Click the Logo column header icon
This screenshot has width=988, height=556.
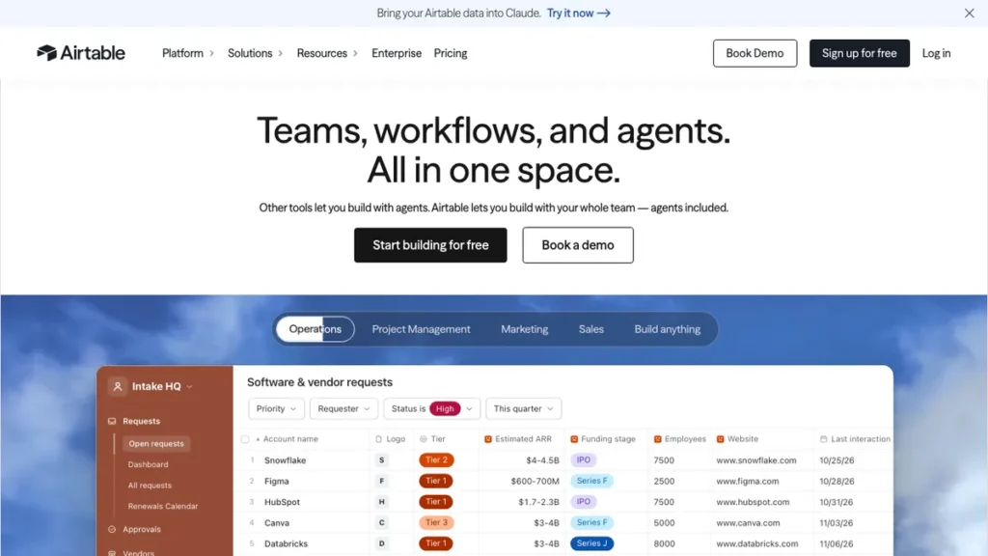[x=378, y=439]
